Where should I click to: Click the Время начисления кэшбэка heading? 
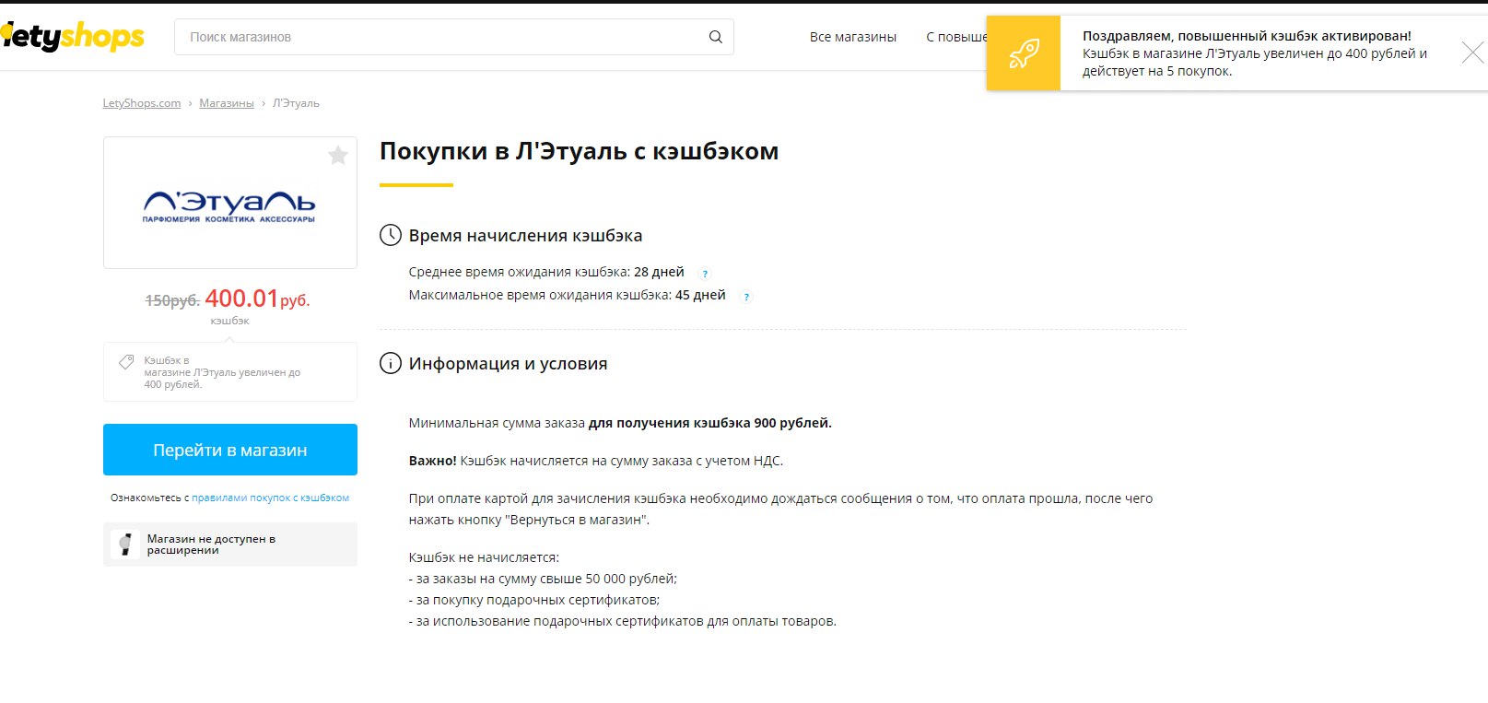525,236
